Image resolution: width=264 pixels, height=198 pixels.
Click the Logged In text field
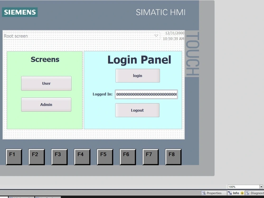tap(146, 94)
